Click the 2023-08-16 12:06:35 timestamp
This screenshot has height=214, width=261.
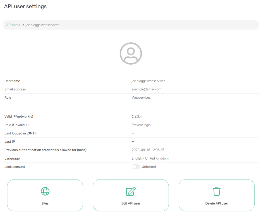coord(148,150)
